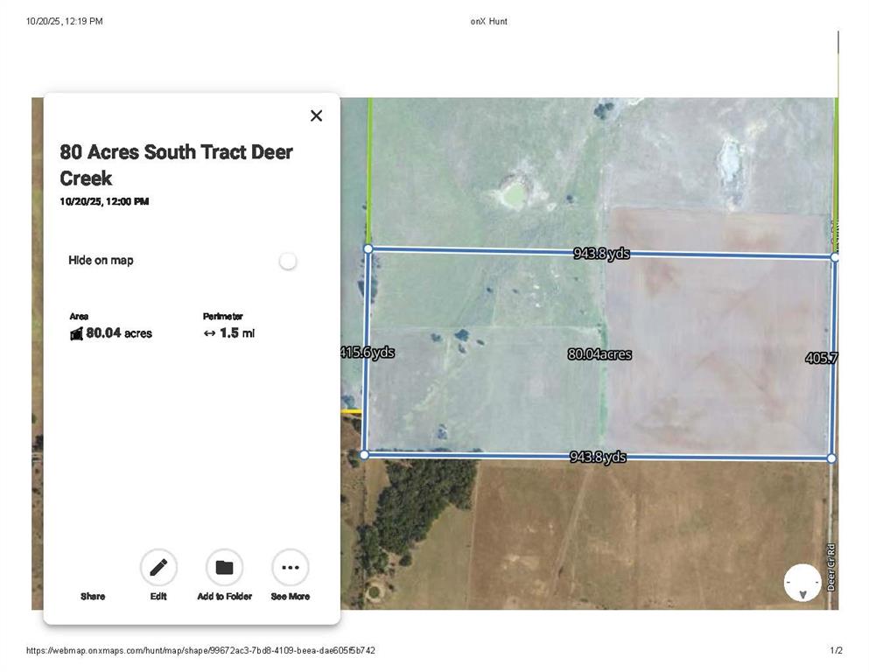Screen dimensions: 869x672
Task: Select the top-right corner vertex handle
Action: tap(835, 258)
